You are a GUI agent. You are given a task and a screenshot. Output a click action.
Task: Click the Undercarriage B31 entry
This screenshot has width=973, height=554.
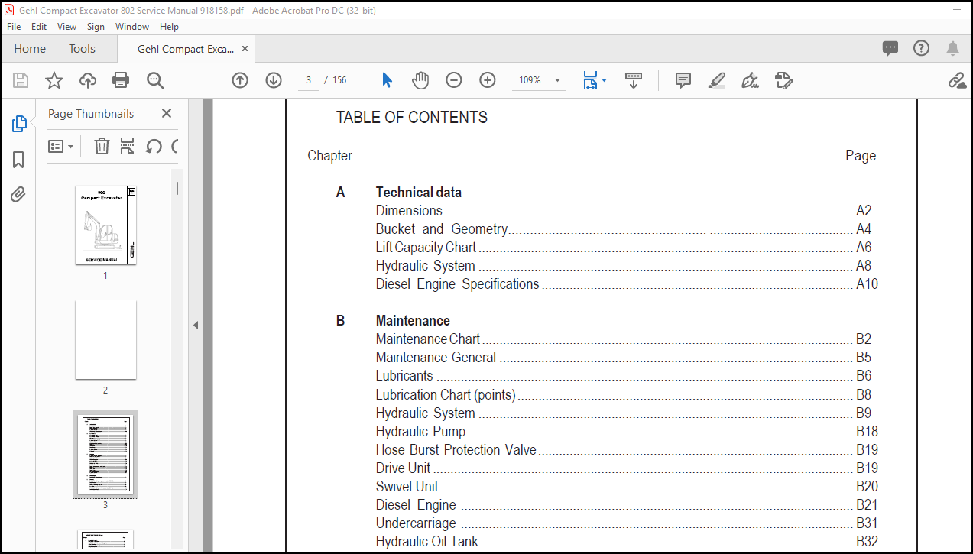627,523
